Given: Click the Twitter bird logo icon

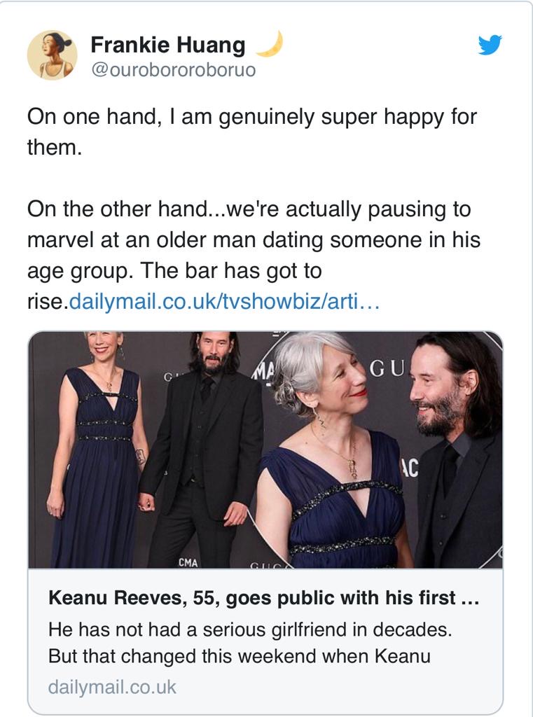Looking at the screenshot, I should [x=490, y=45].
